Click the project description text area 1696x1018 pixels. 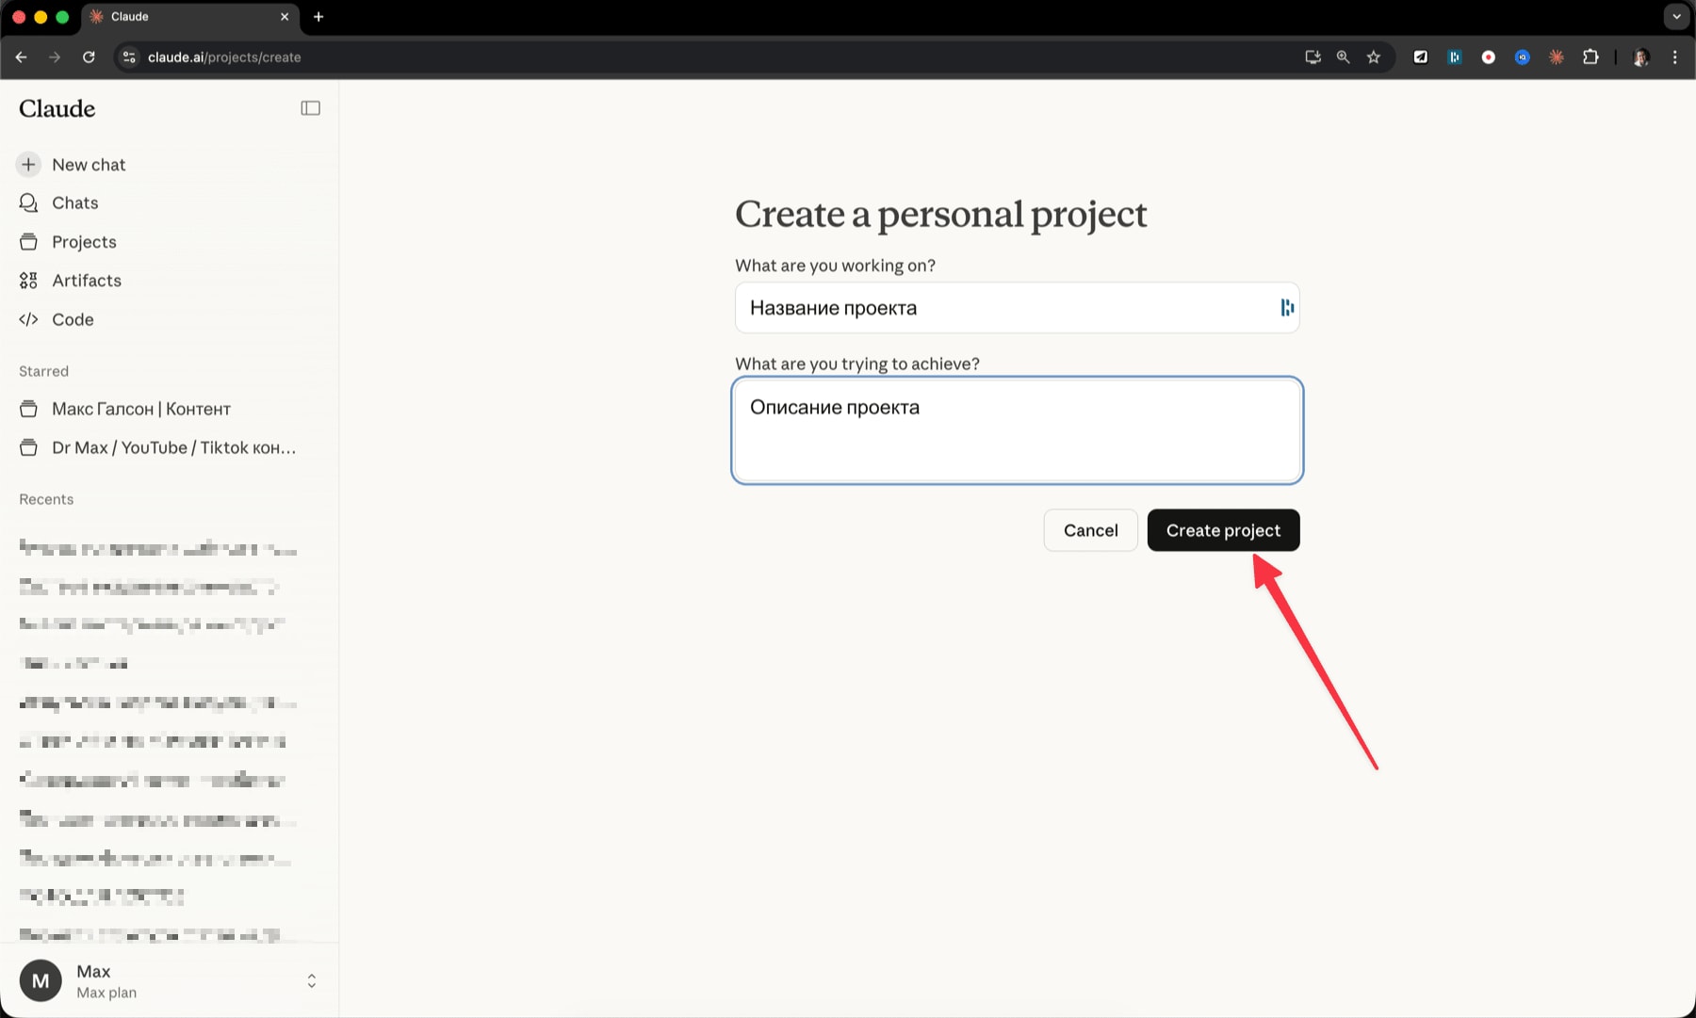(x=1017, y=430)
